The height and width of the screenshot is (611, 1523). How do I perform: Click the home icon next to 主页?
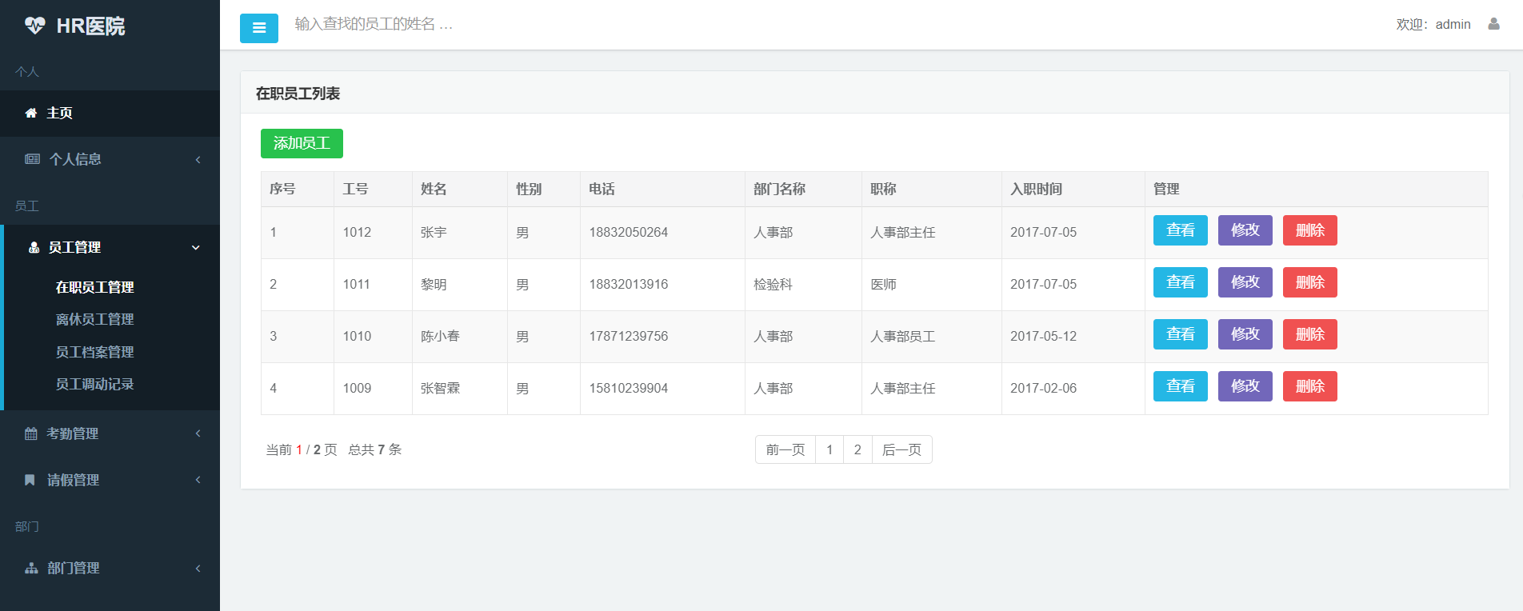31,113
